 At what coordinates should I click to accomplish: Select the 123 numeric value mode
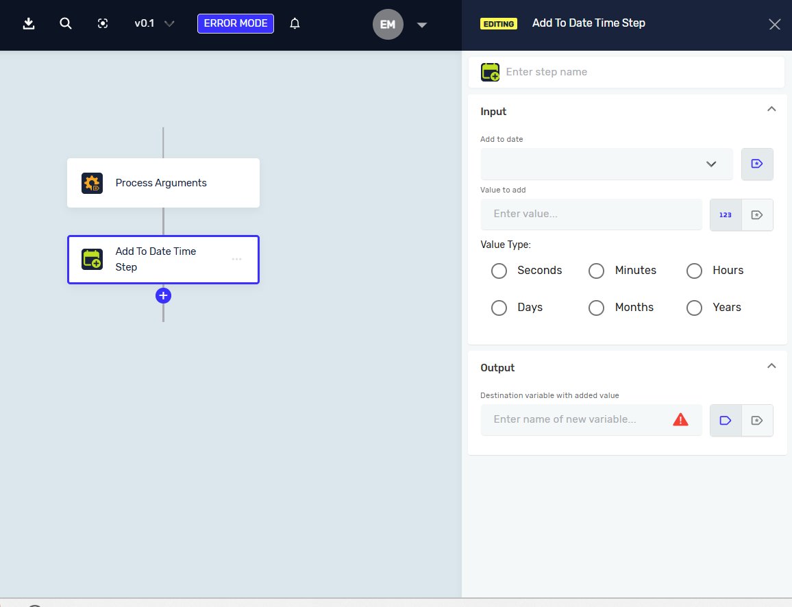click(x=726, y=214)
